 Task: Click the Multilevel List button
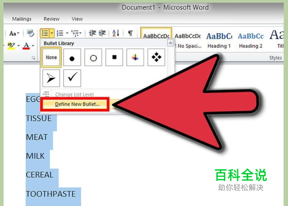tap(75, 33)
